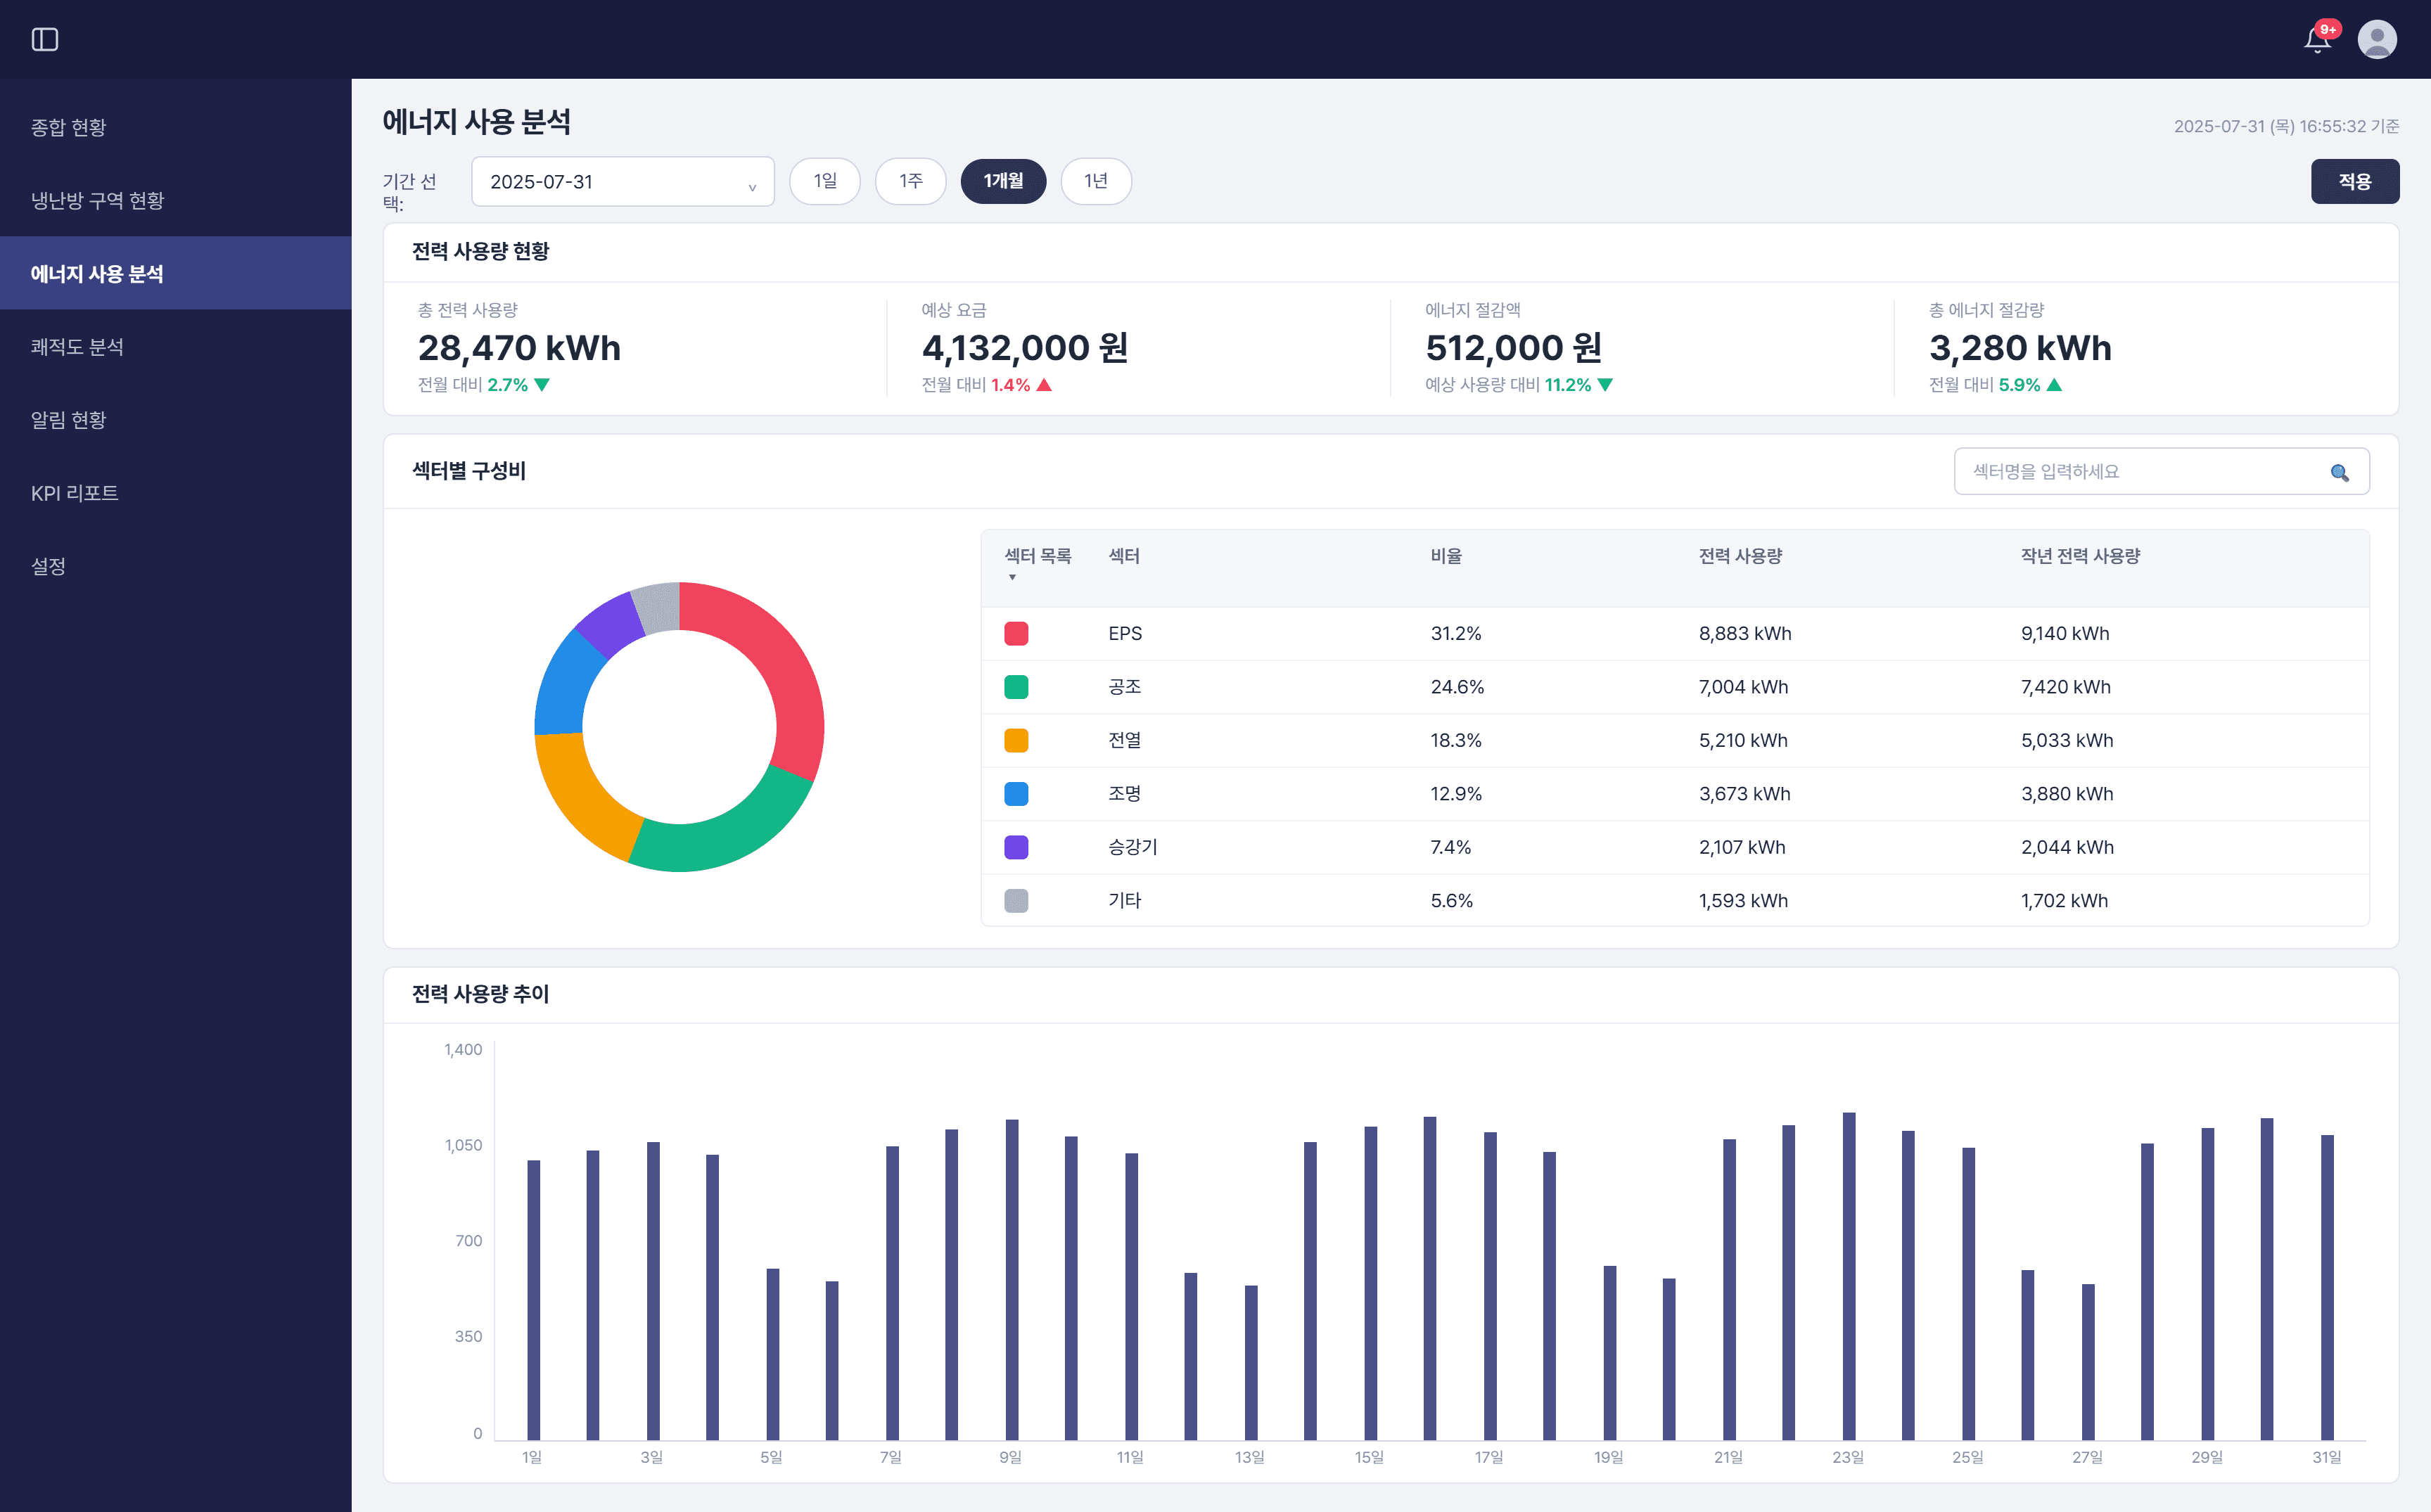Click the 1,593 kWh usage cell

click(1743, 900)
